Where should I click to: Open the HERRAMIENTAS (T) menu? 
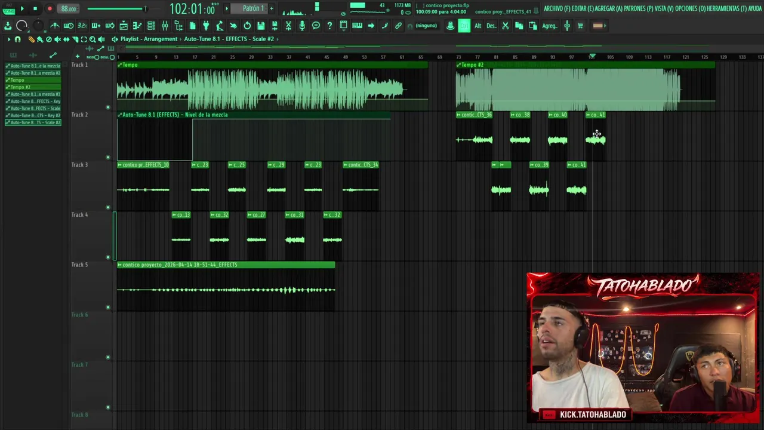click(x=726, y=8)
